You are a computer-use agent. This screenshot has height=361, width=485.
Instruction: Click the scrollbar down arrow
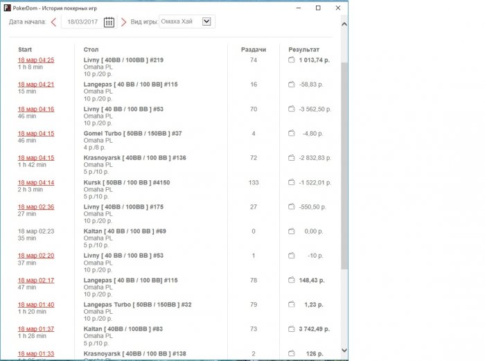coord(344,350)
